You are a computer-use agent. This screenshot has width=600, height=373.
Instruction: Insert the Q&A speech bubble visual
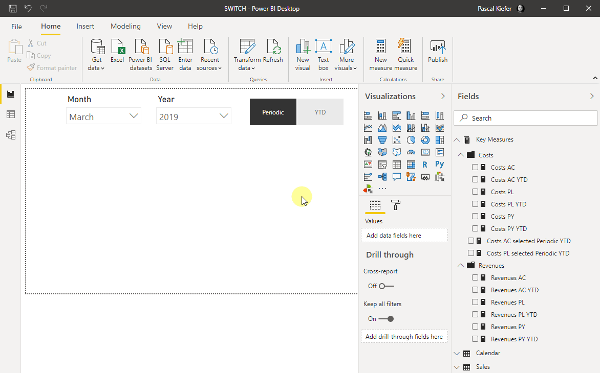[397, 177]
